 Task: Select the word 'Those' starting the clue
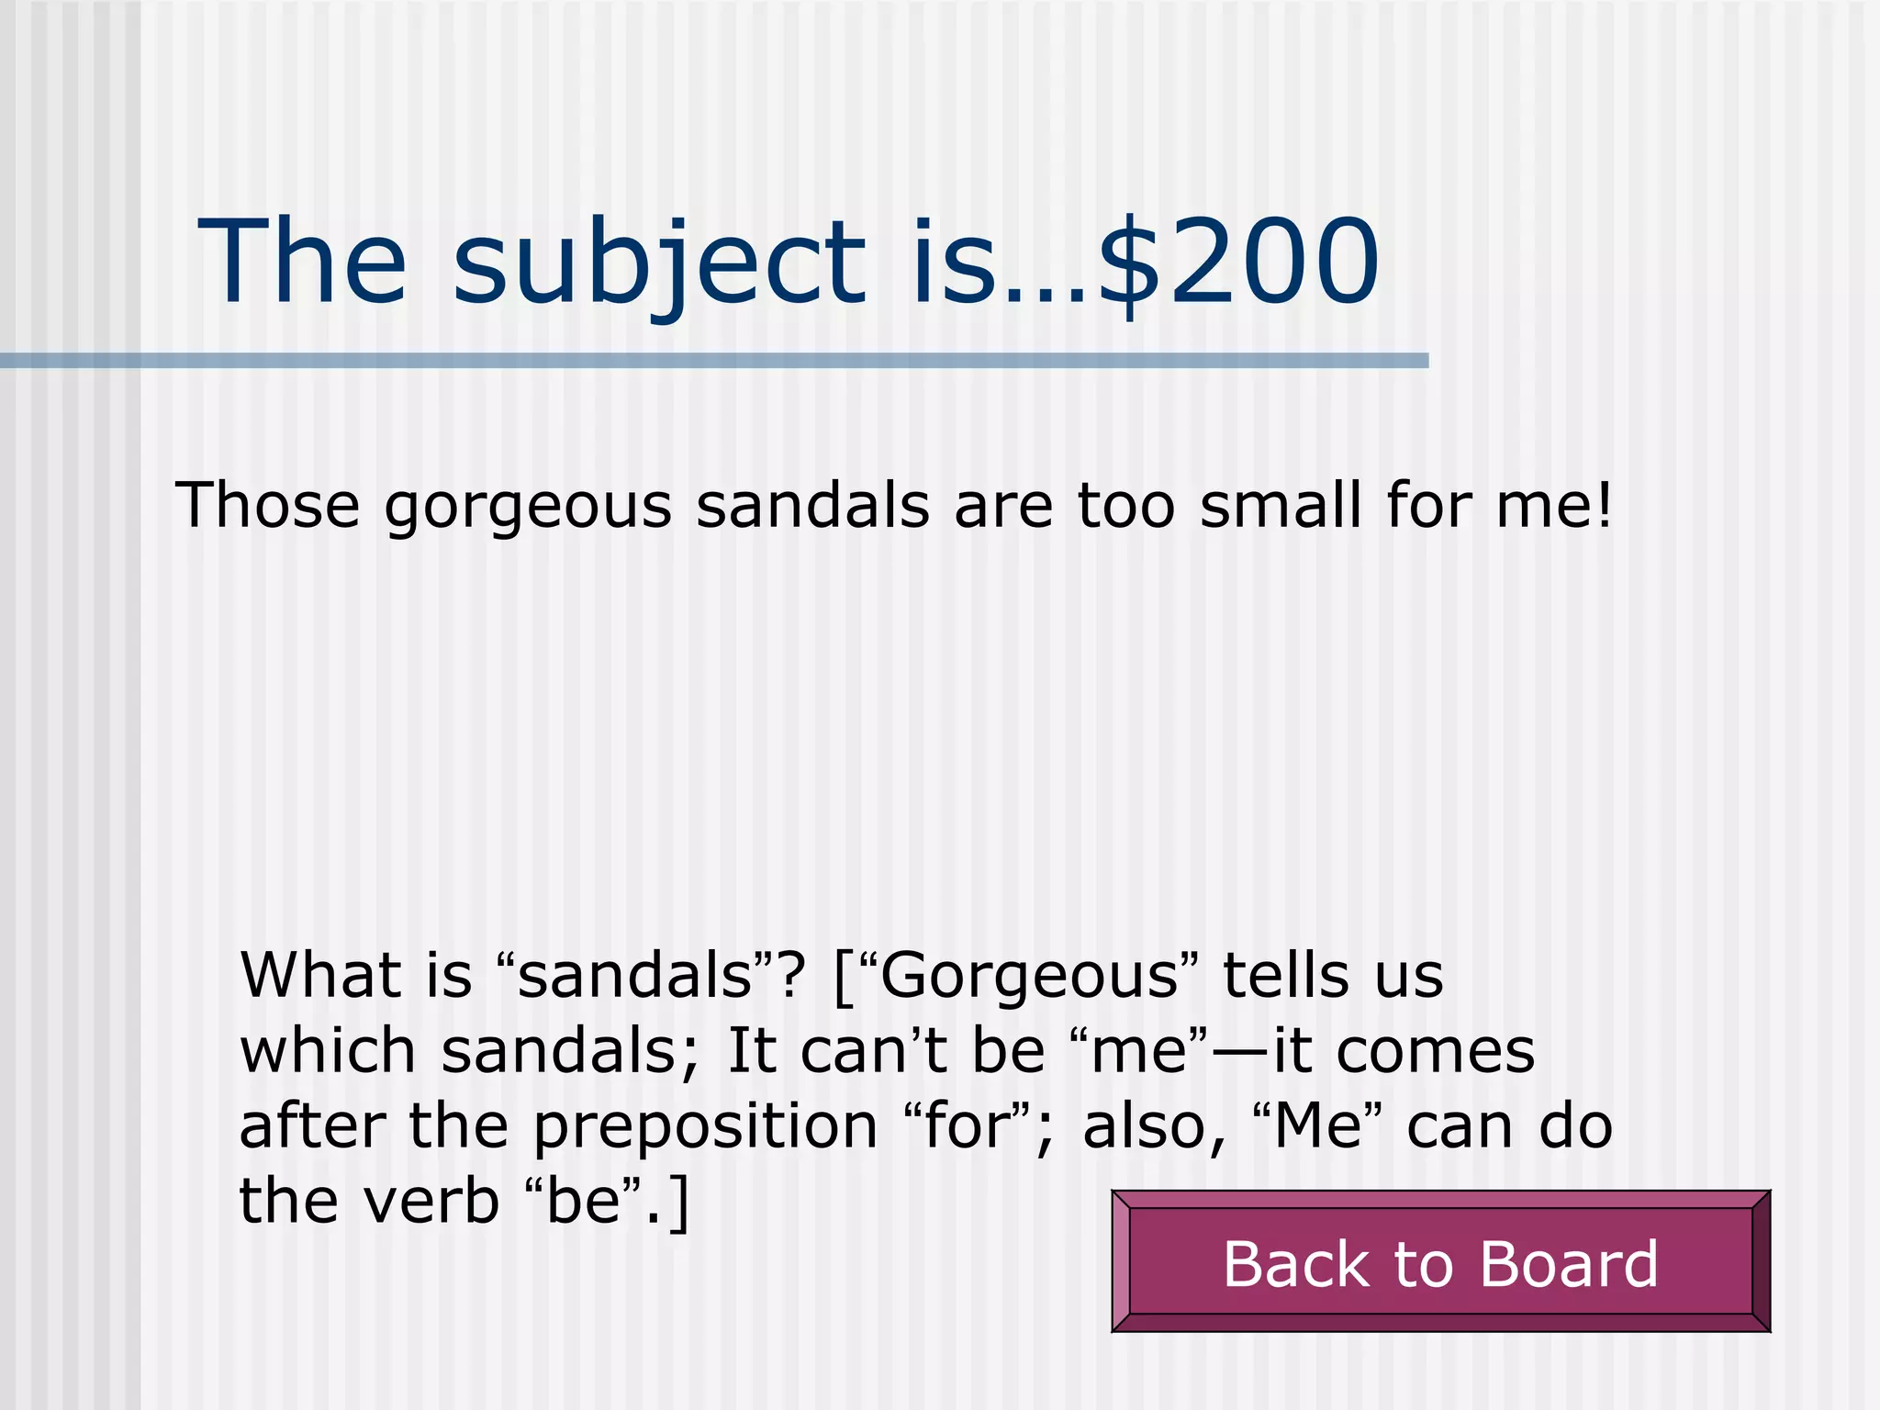(268, 505)
